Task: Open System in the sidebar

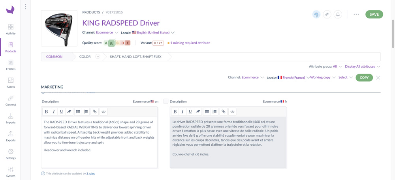Action: [x=11, y=172]
